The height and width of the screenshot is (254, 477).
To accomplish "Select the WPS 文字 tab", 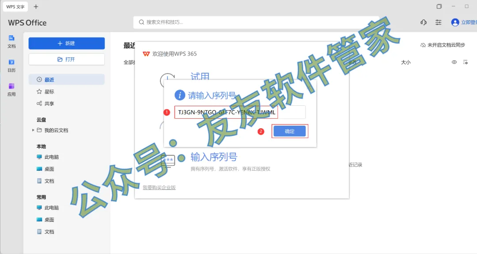I will [x=15, y=7].
